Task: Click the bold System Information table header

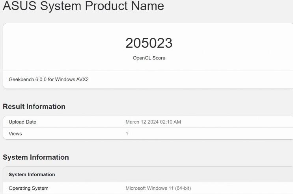Action: pyautogui.click(x=32, y=175)
